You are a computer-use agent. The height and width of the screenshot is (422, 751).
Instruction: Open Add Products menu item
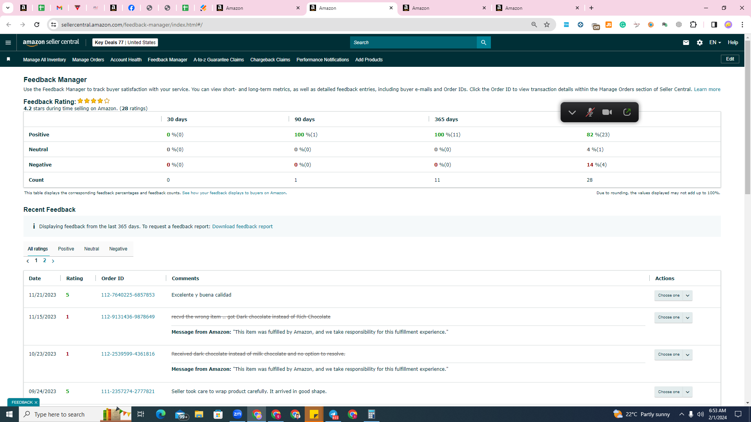(369, 60)
